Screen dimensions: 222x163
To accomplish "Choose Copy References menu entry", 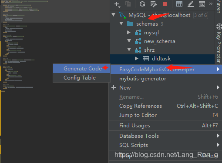I will 165,106.
